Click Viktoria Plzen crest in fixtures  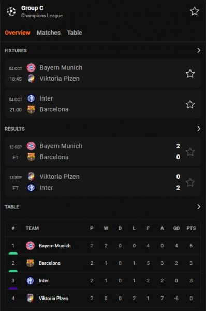point(31,79)
